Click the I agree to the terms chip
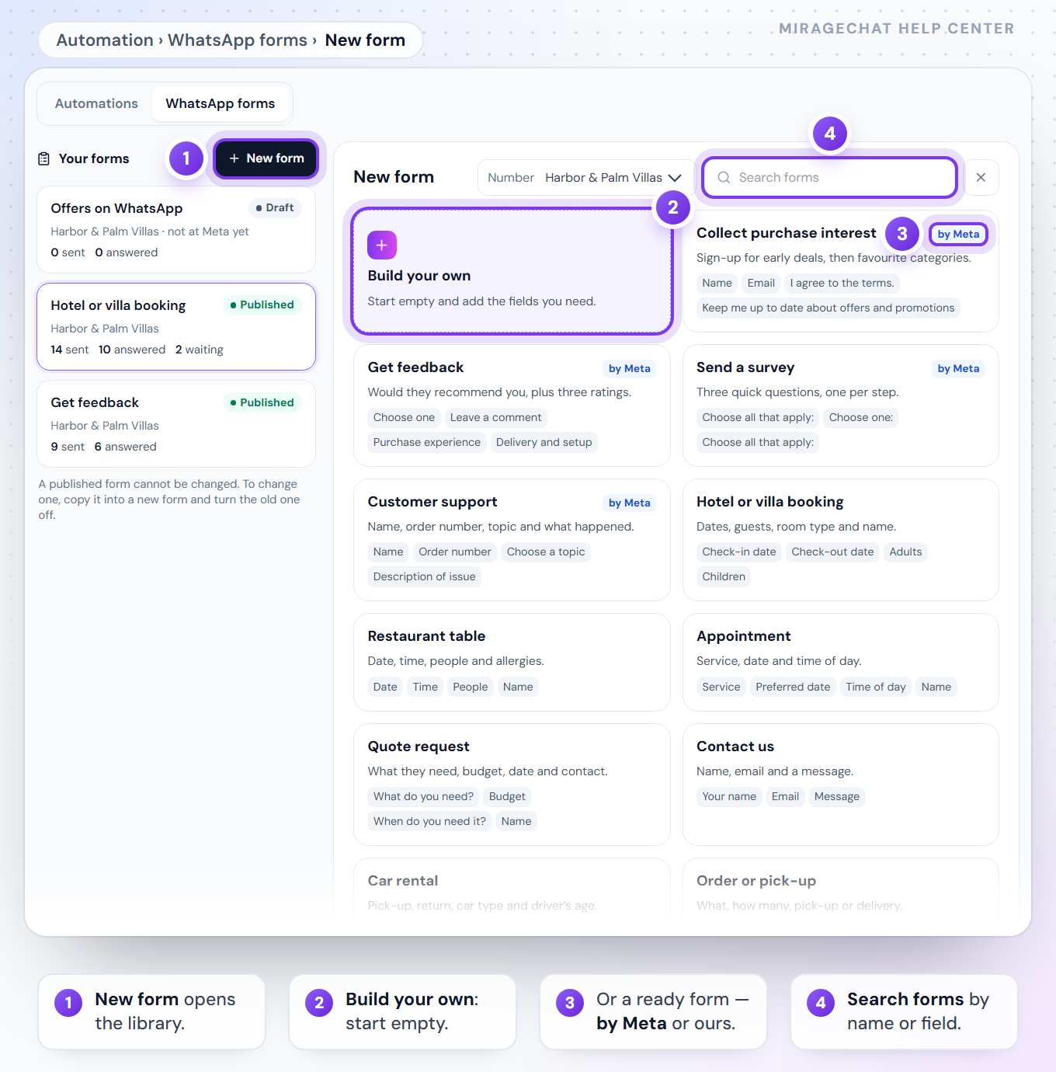Viewport: 1056px width, 1072px height. click(842, 283)
